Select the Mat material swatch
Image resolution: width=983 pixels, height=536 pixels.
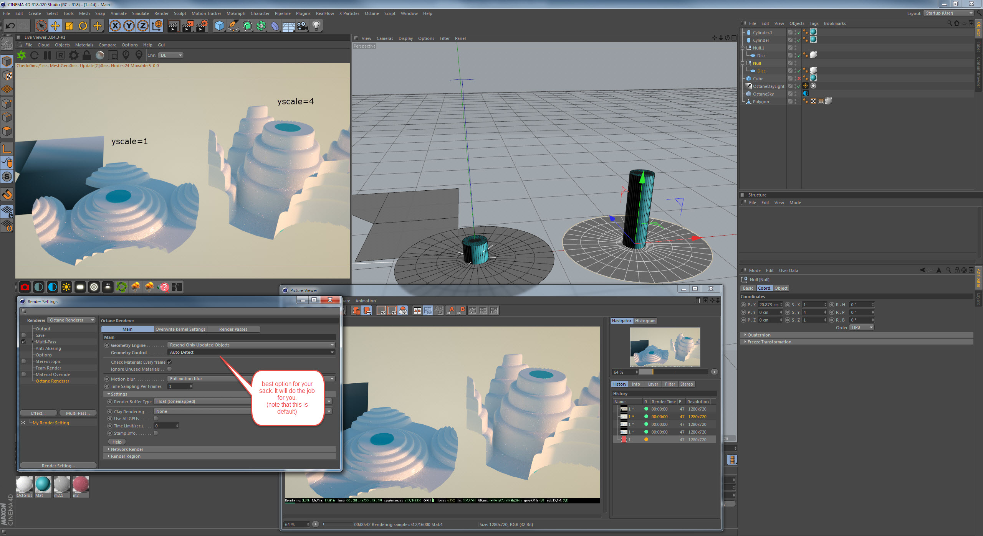[43, 485]
